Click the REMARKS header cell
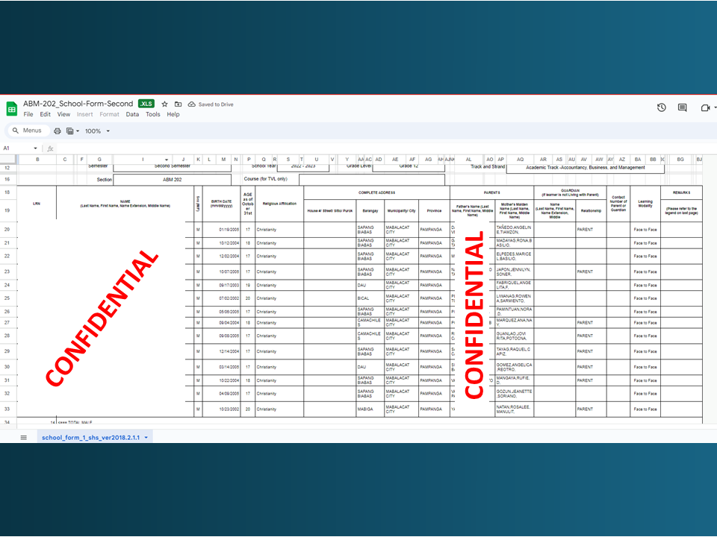 coord(681,192)
